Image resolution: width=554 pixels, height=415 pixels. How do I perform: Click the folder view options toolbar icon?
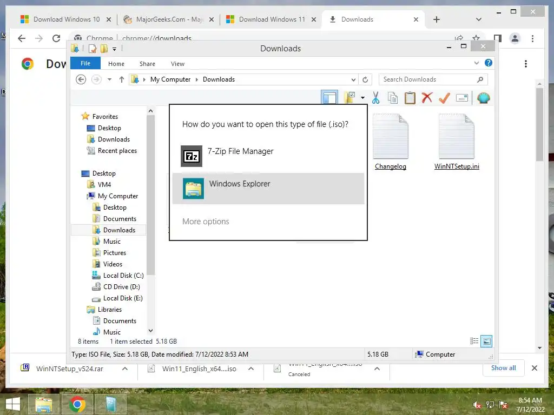tap(349, 98)
